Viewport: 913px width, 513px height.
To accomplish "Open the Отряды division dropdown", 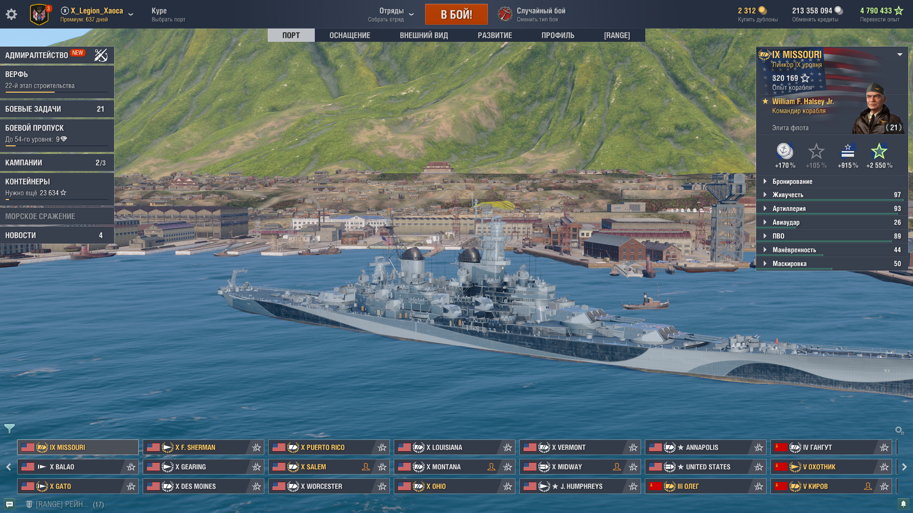I will [x=411, y=14].
